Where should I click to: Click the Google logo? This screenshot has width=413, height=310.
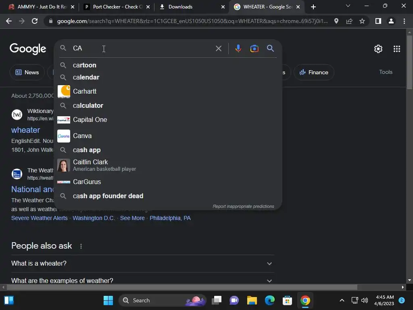pyautogui.click(x=28, y=49)
